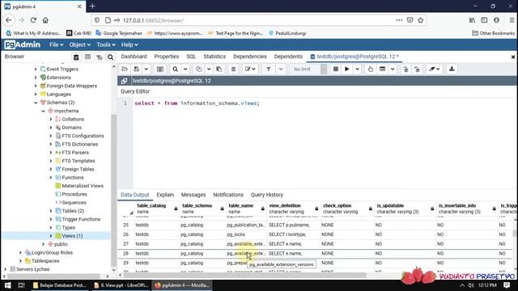The image size is (518, 291).
Task: Click the Filter funnel icon
Action: point(269,69)
